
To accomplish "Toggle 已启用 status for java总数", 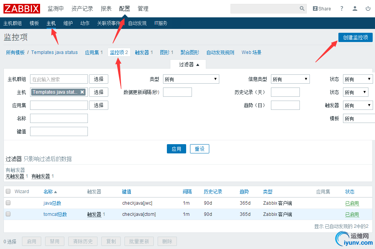I will pos(352,203).
